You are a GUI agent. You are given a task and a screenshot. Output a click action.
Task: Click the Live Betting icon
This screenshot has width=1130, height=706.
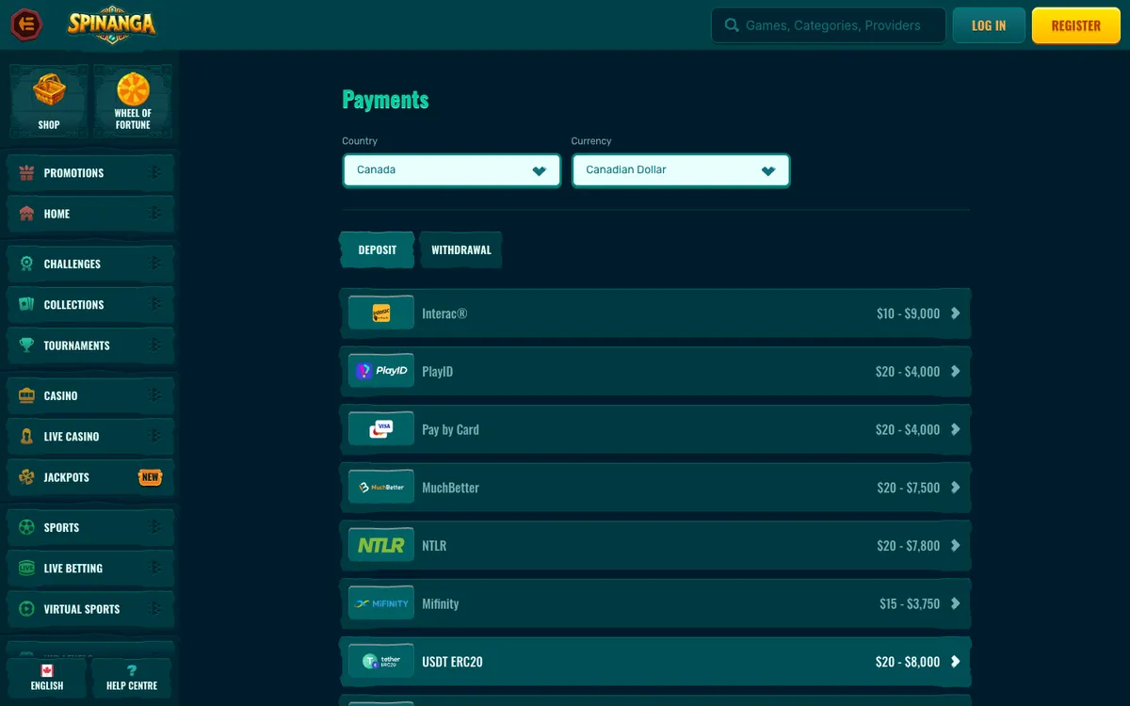click(26, 568)
